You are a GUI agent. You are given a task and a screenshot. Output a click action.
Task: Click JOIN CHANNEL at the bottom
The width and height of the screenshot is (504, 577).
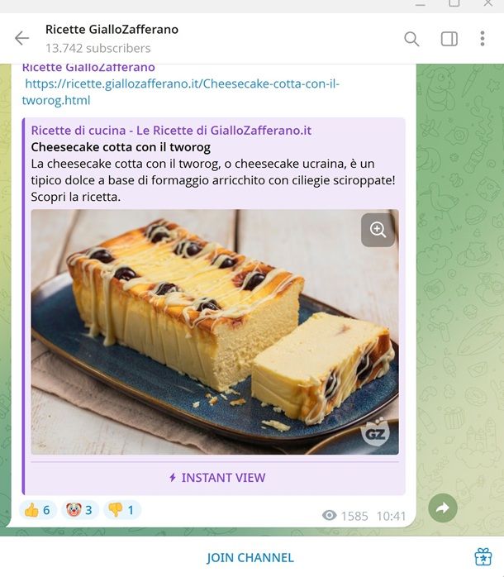[250, 557]
